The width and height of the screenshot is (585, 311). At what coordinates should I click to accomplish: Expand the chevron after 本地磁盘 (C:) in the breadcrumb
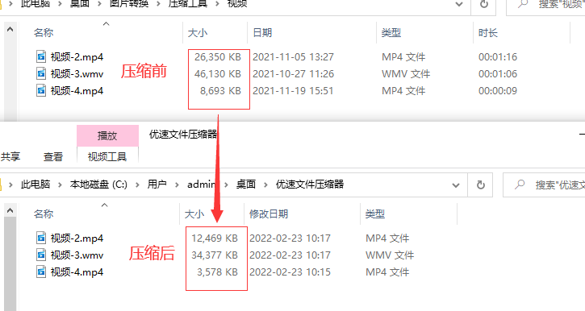tap(137, 185)
